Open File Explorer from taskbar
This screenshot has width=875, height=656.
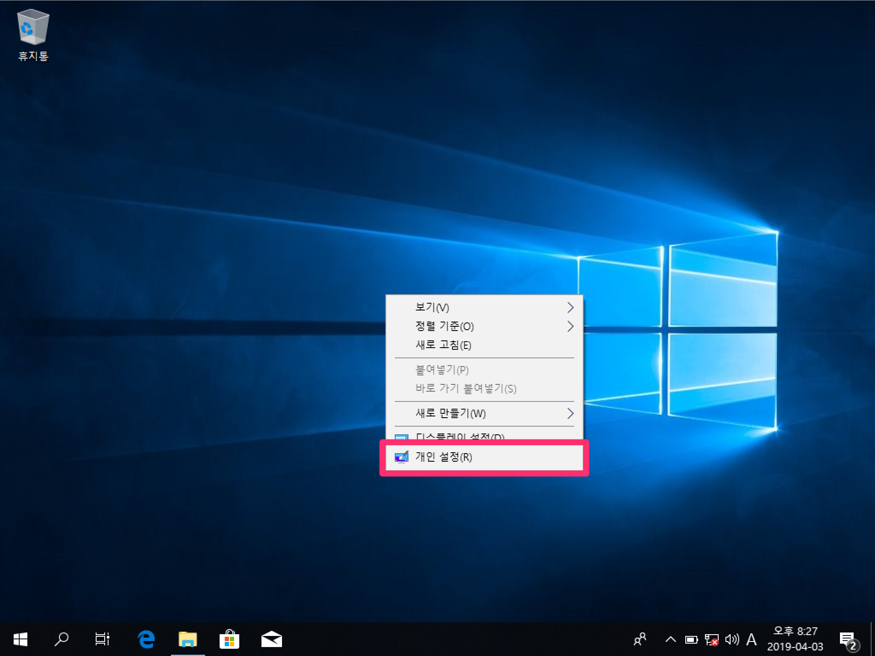(x=188, y=639)
